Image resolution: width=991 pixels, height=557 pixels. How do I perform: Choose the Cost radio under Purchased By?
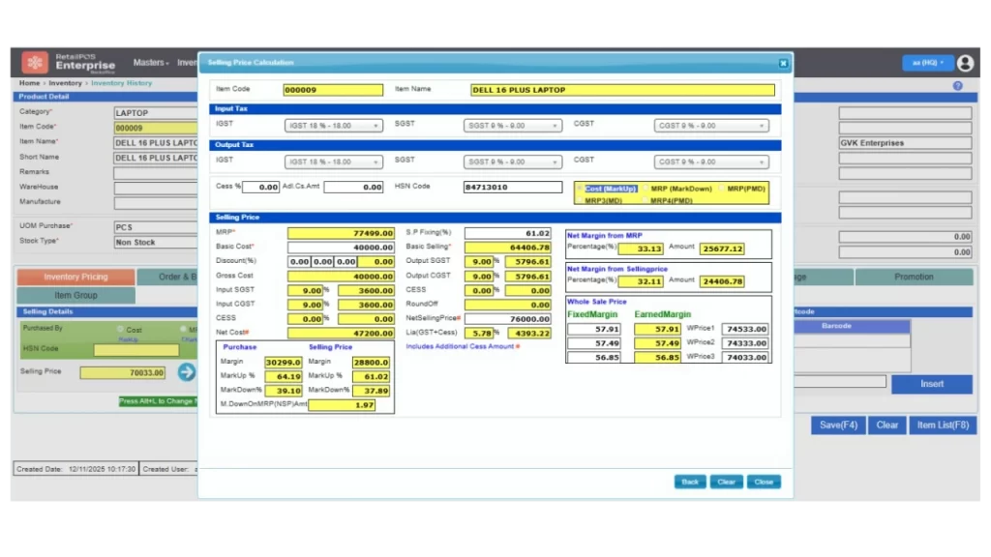coord(120,330)
